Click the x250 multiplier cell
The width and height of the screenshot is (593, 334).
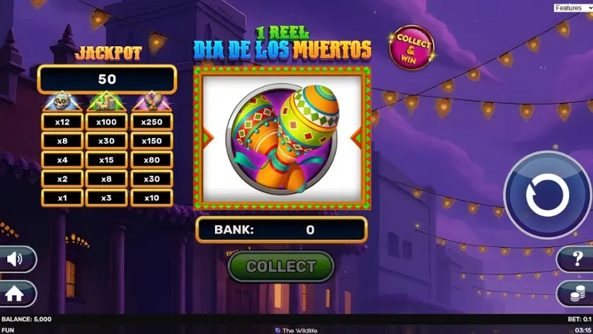click(x=151, y=122)
